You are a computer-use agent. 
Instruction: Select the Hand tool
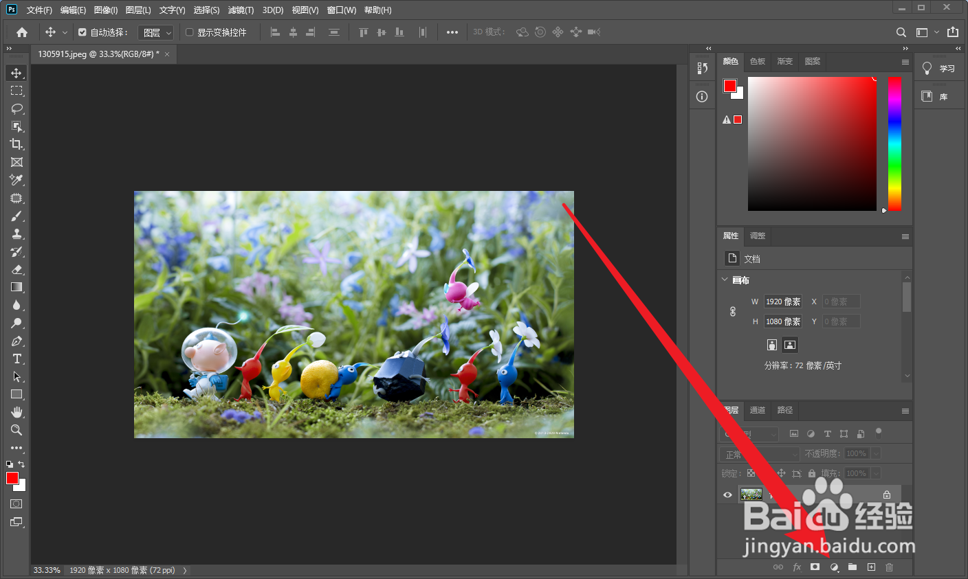click(16, 412)
